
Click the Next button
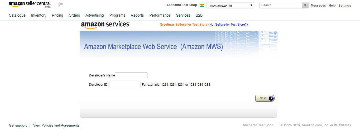click(x=265, y=98)
